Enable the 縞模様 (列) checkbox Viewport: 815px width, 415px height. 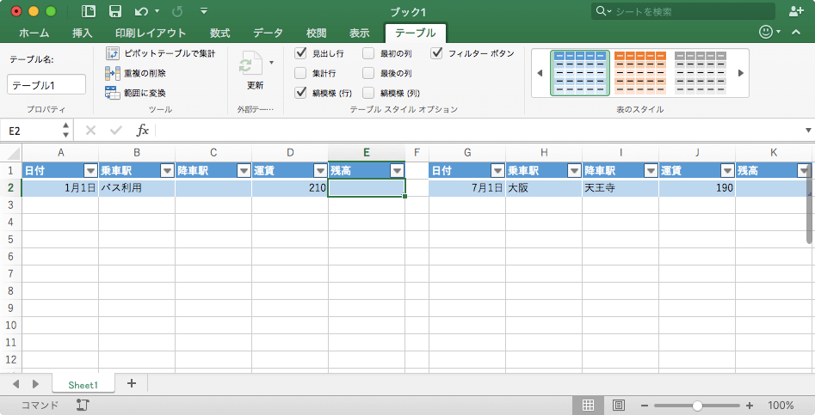point(368,93)
